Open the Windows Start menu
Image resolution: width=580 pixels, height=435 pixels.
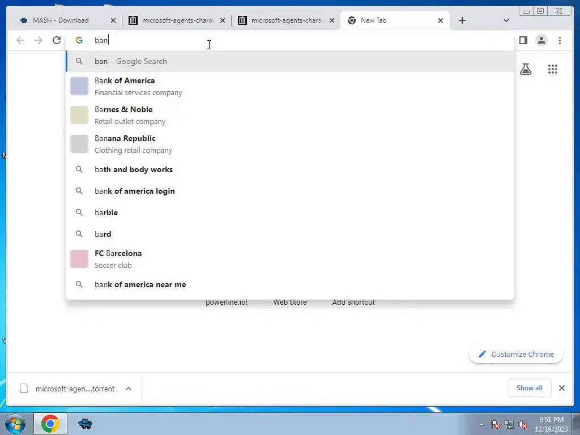(15, 424)
